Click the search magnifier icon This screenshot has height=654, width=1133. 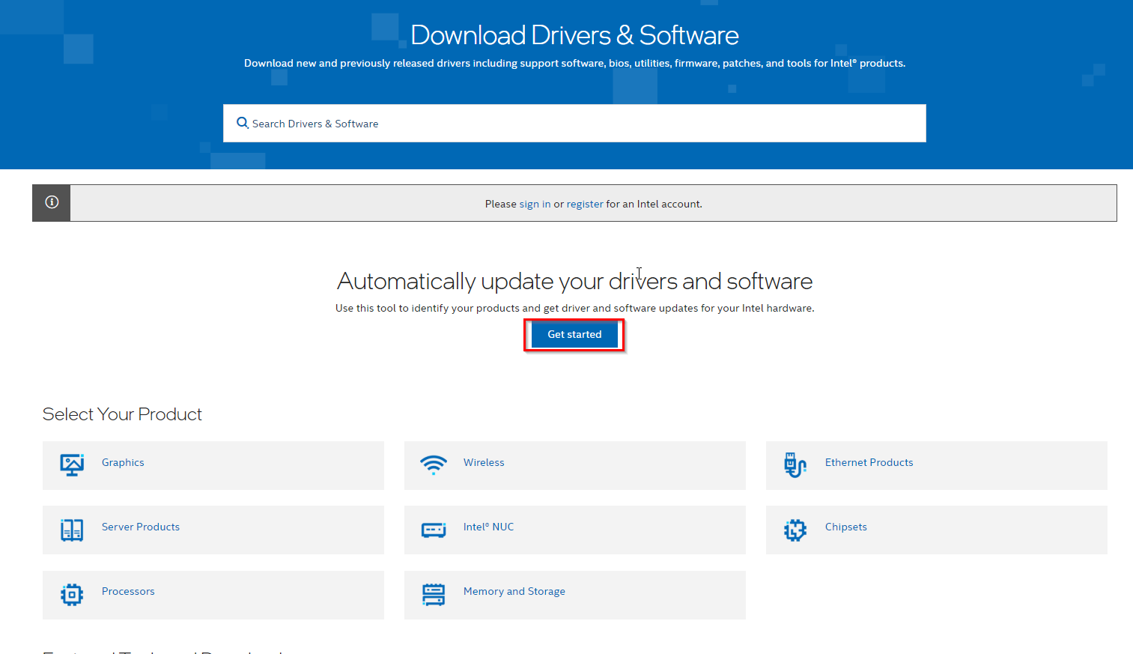[243, 123]
